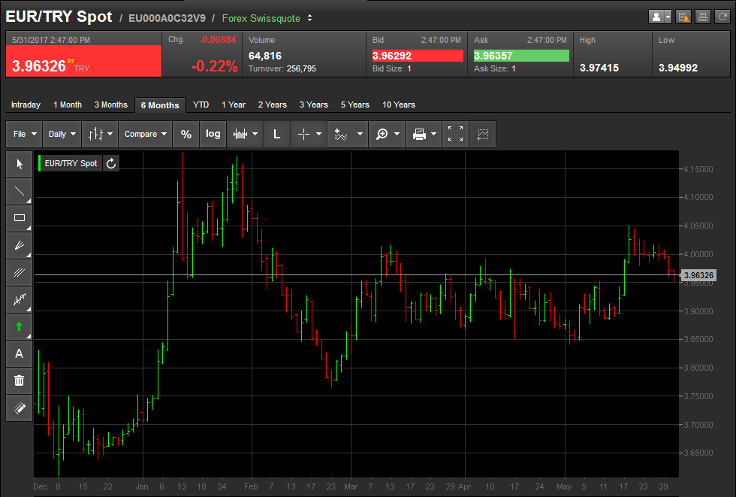Select the text annotation tool
The width and height of the screenshot is (736, 497).
[20, 353]
